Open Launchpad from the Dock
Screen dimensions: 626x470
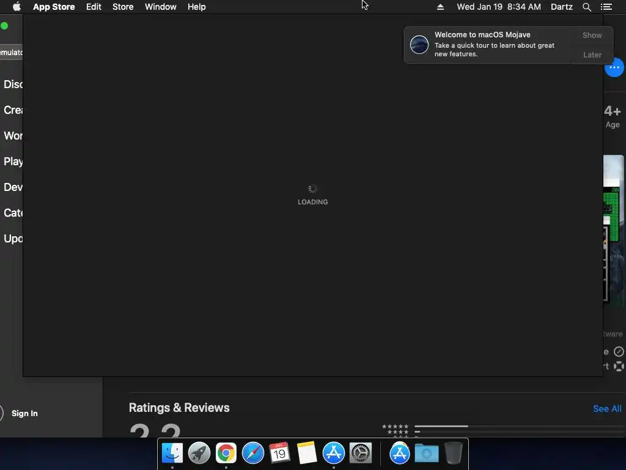[x=199, y=453]
